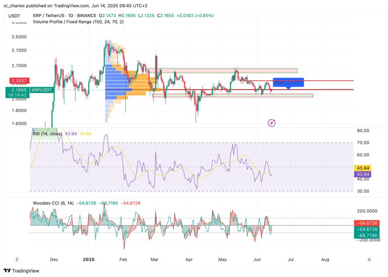The width and height of the screenshot is (388, 277).
Task: Click the blue POC: 2.1717 callout bubble
Action: tap(288, 82)
